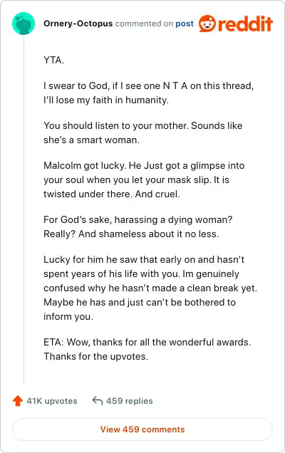Click the "You should listen to your mother" paragraph

[x=142, y=132]
